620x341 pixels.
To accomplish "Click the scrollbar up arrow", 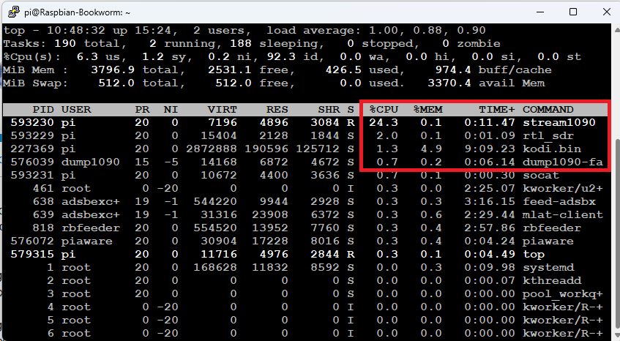I will (617, 29).
